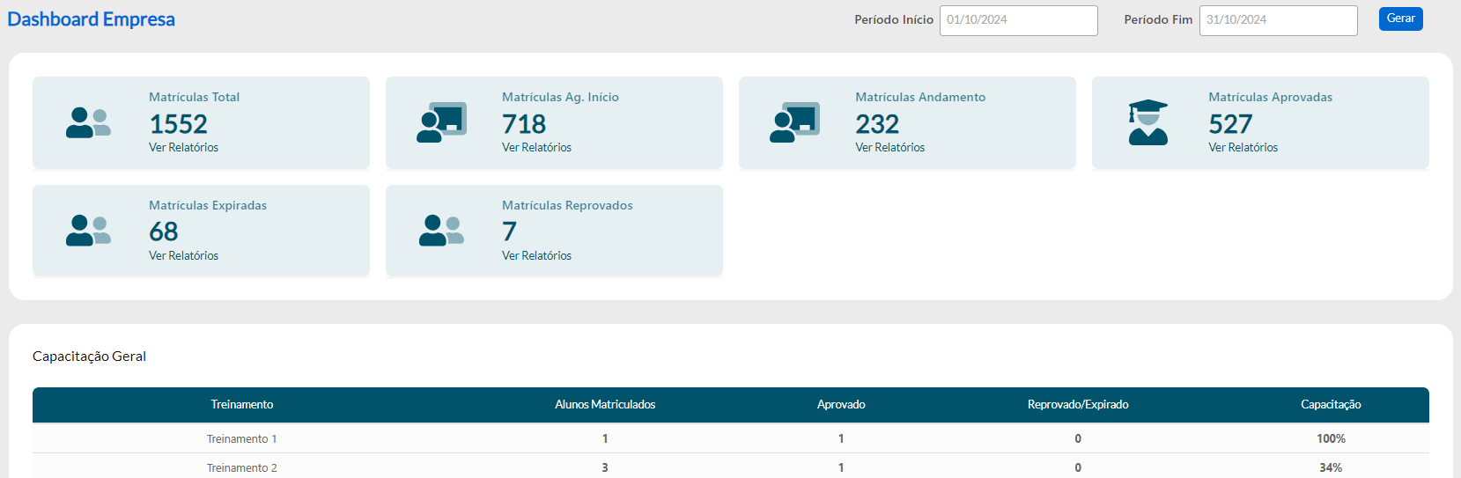Click the Matrículas Reprovados people icon
This screenshot has height=478, width=1461.
click(441, 231)
